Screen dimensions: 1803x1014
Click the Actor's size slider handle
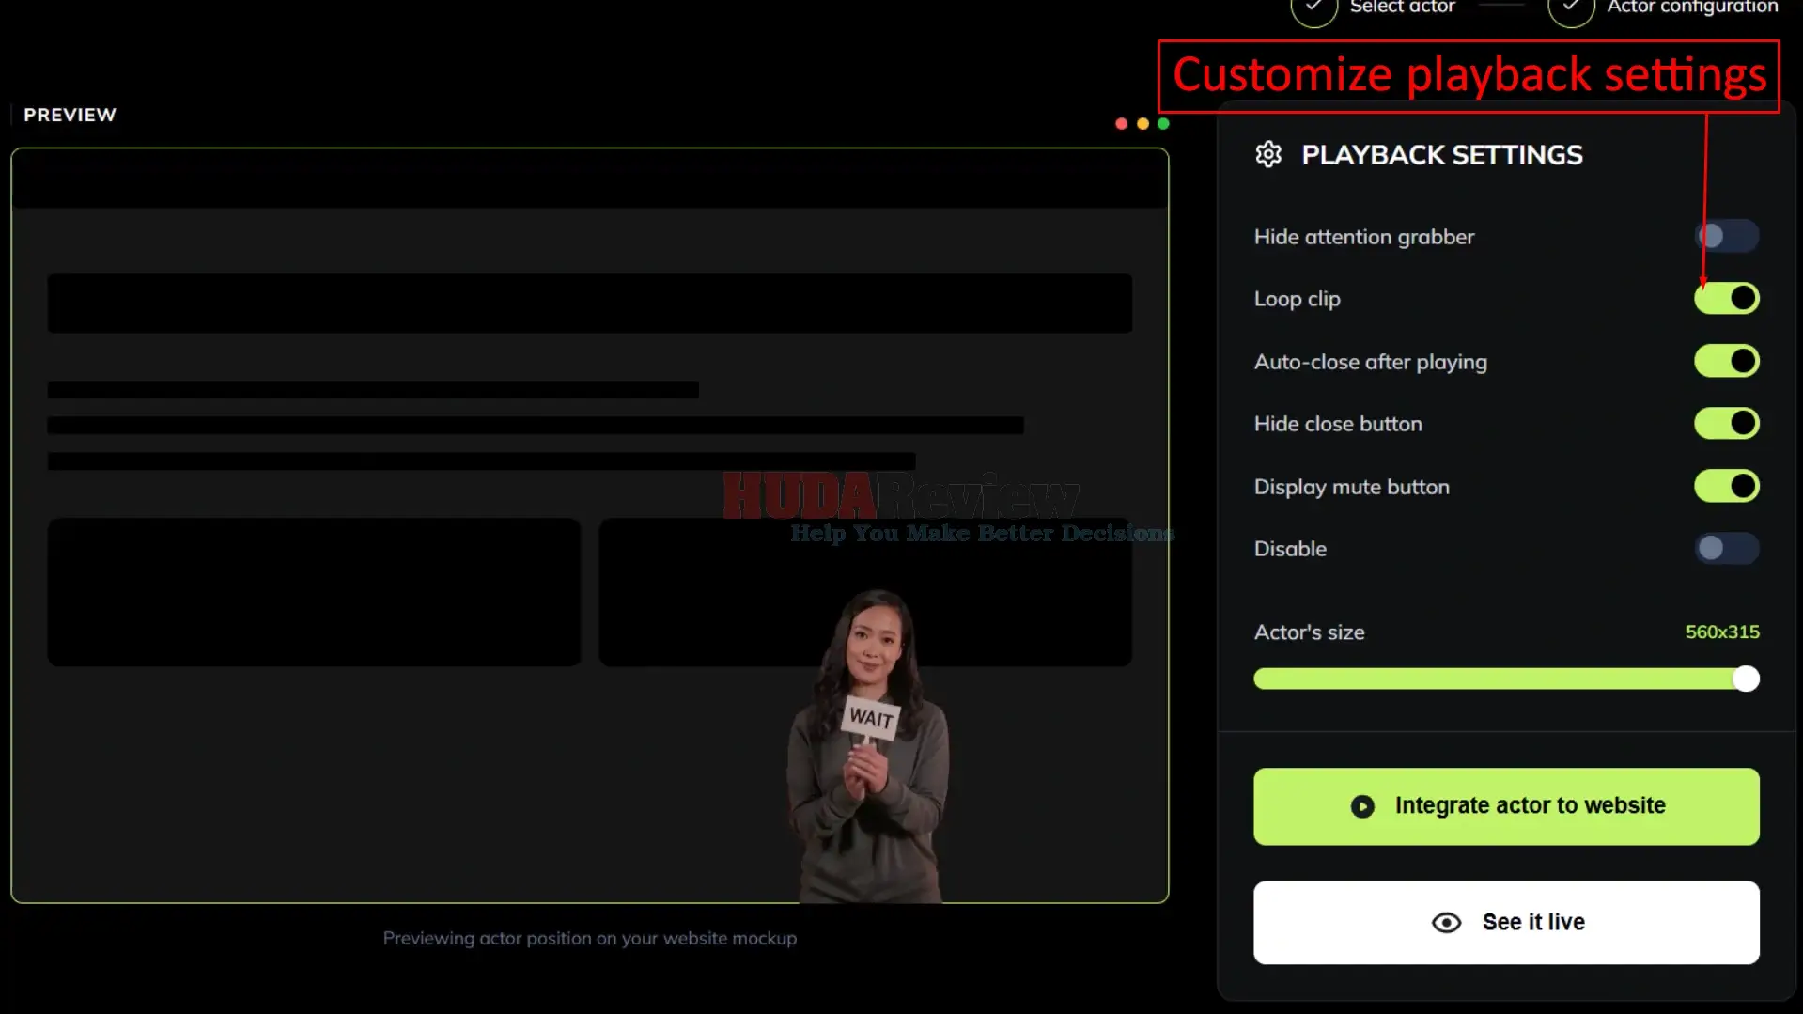1746,679
